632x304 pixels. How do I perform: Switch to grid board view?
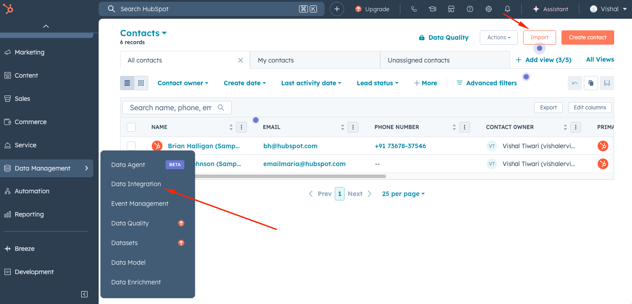coord(141,83)
